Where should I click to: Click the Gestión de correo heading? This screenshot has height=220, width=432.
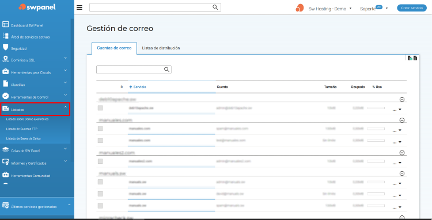coord(120,28)
